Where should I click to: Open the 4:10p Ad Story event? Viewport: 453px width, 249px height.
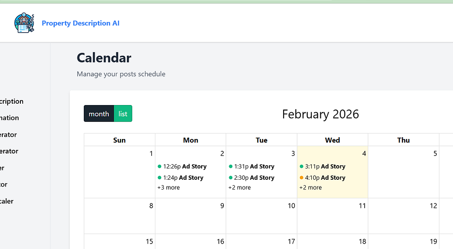(x=325, y=178)
